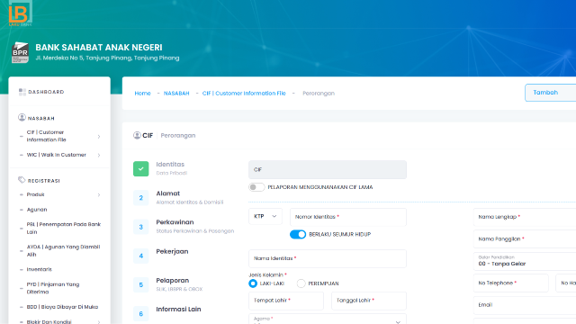
Task: Expand CIF Customer Information File submenu
Action: point(60,136)
